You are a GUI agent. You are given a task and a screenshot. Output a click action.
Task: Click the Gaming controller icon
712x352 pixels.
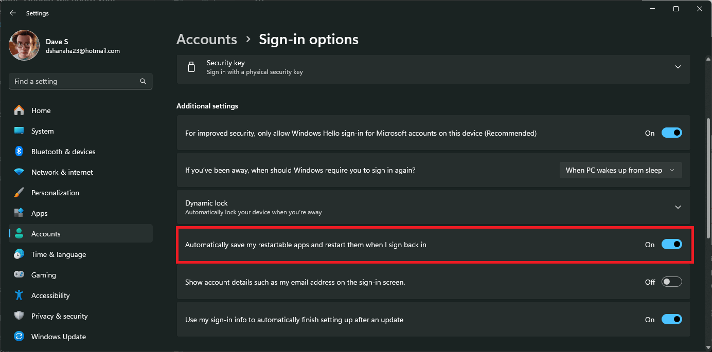(19, 275)
